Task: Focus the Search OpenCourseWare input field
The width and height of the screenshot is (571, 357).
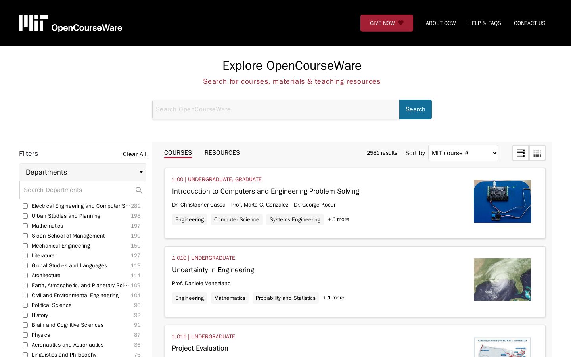Action: pos(276,109)
